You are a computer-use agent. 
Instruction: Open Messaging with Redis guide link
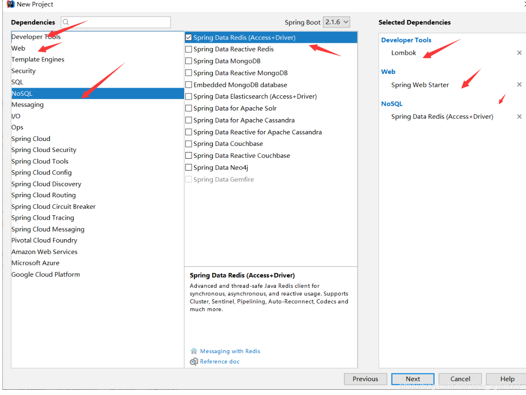230,351
